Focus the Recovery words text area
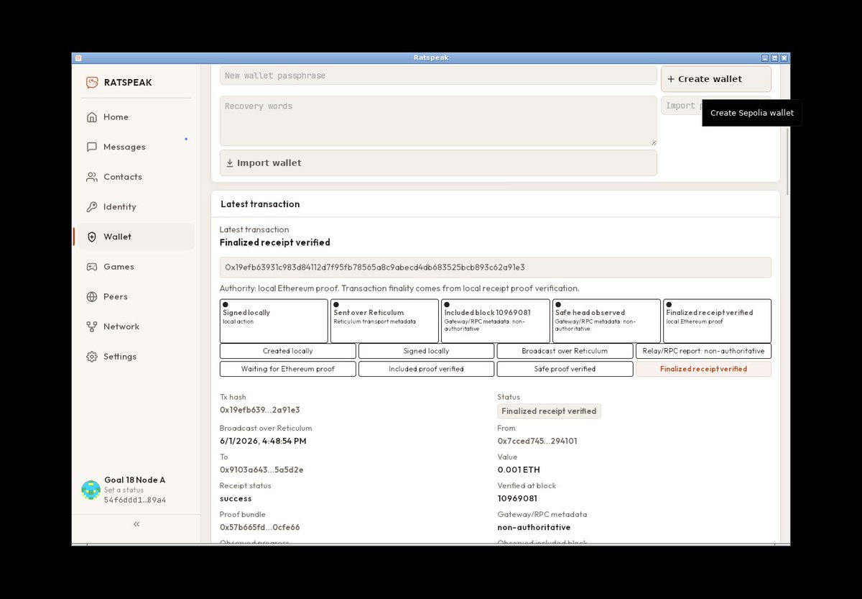The height and width of the screenshot is (599, 862). tap(438, 121)
